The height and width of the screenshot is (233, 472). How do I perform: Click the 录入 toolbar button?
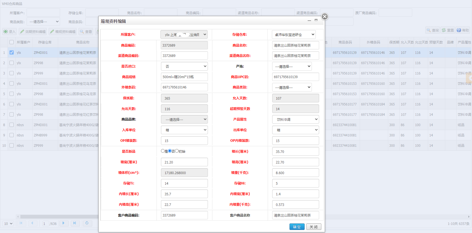tap(10, 32)
